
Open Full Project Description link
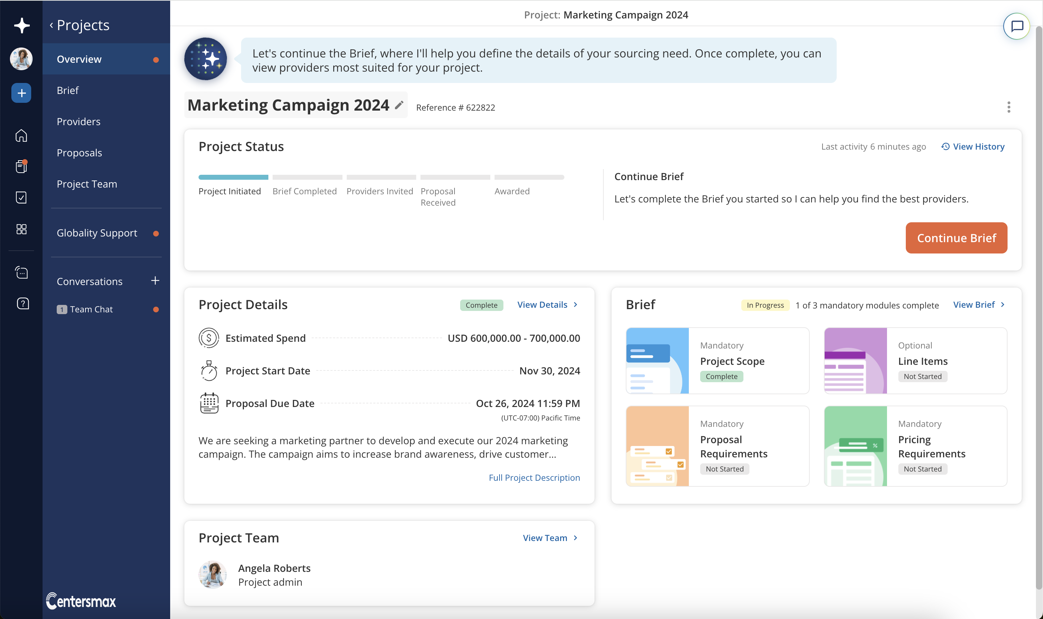point(534,478)
